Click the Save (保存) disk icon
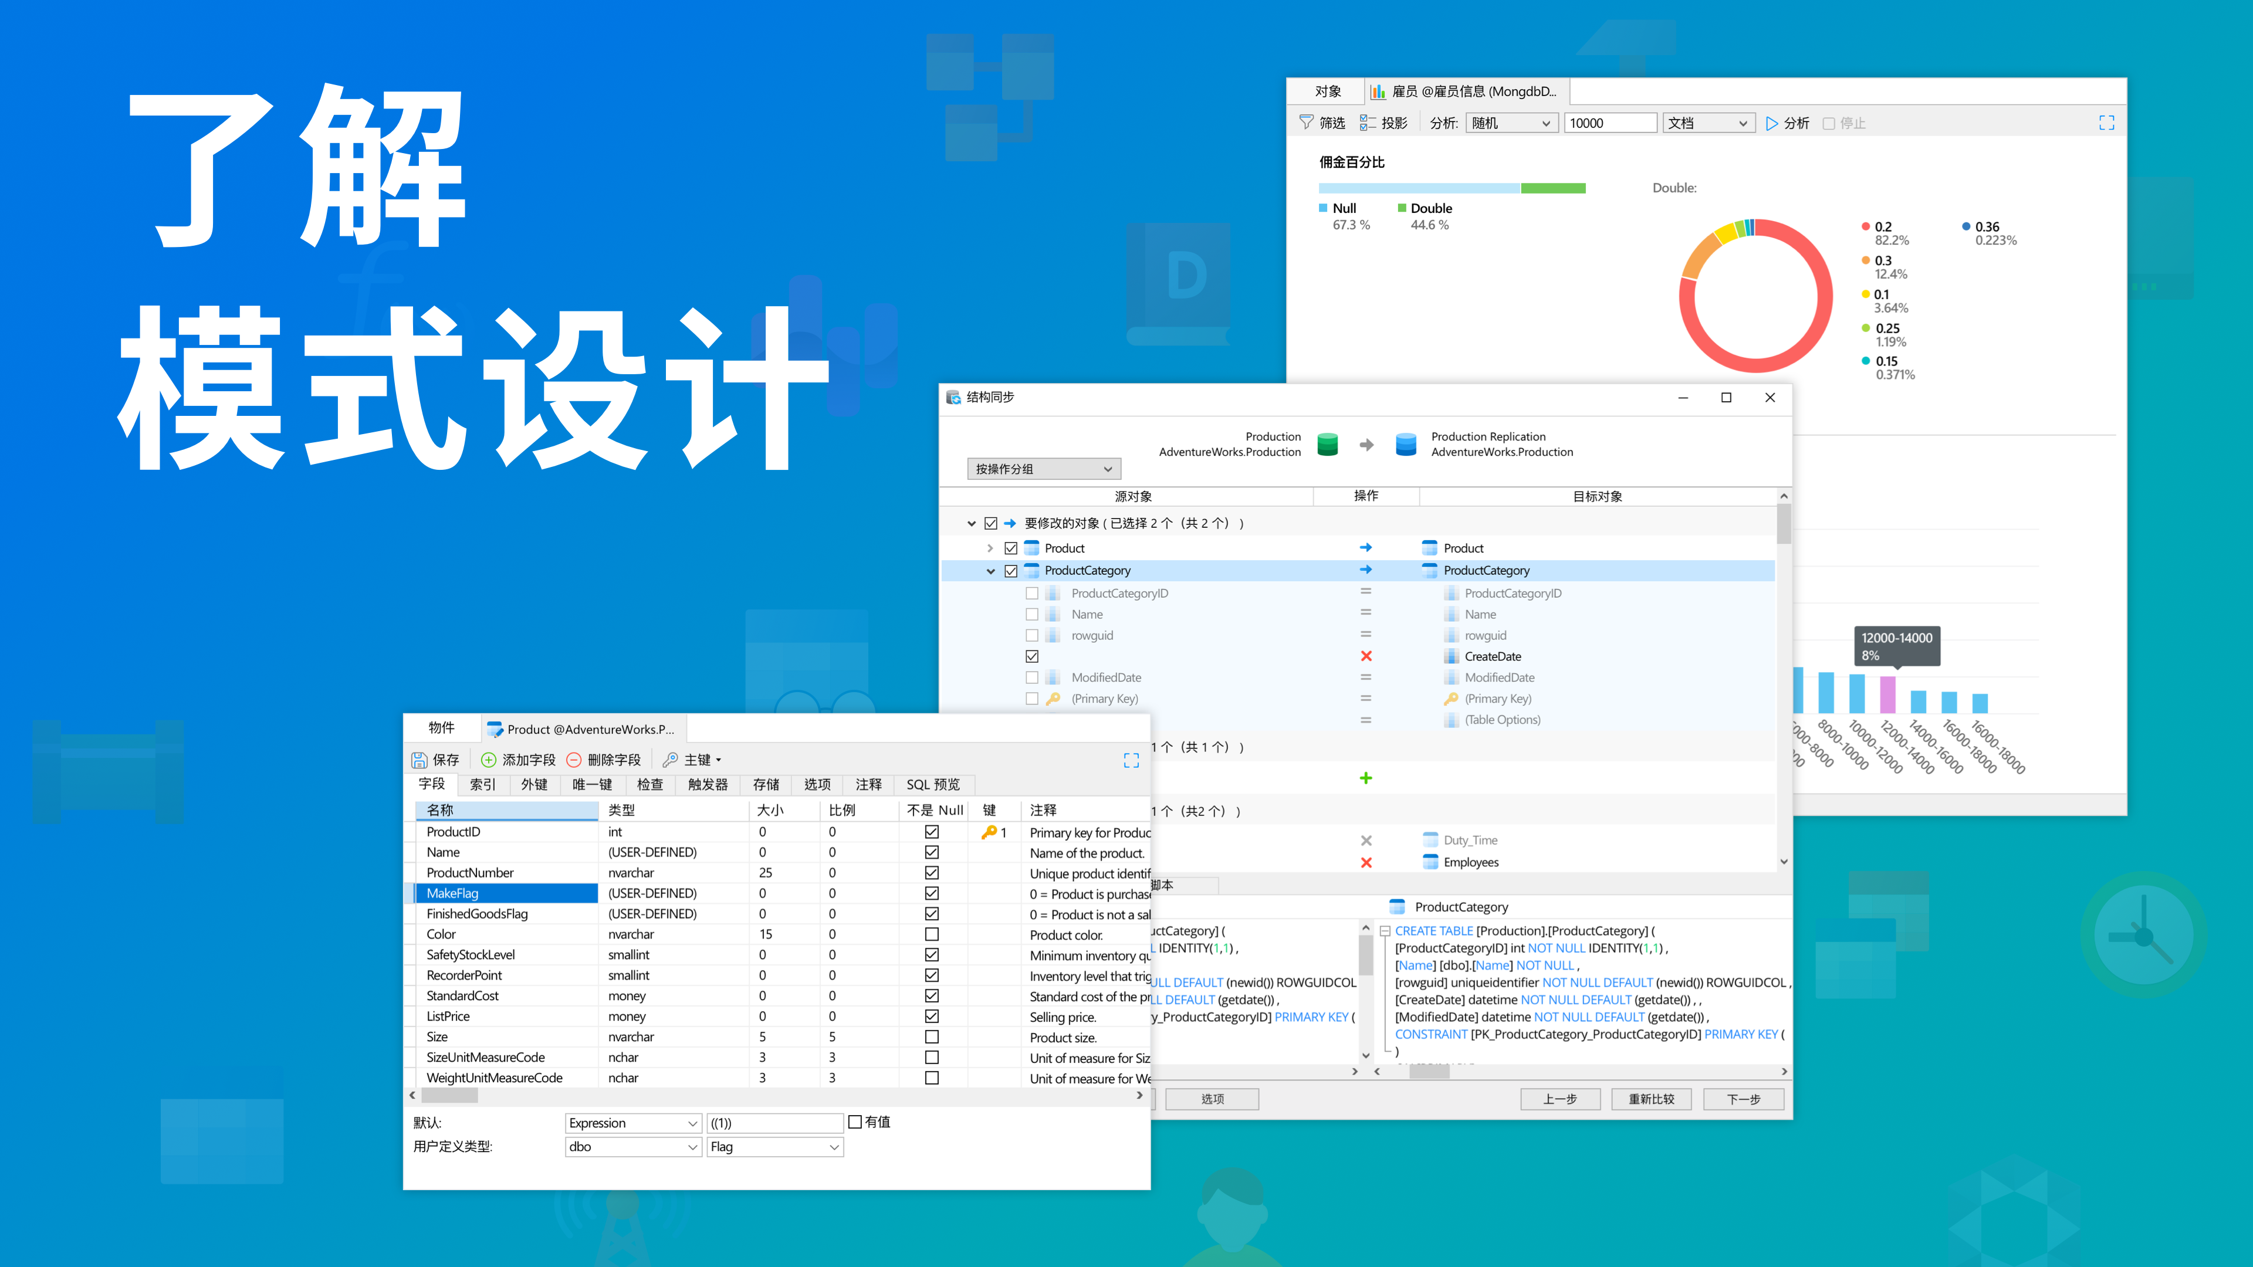 pos(420,760)
